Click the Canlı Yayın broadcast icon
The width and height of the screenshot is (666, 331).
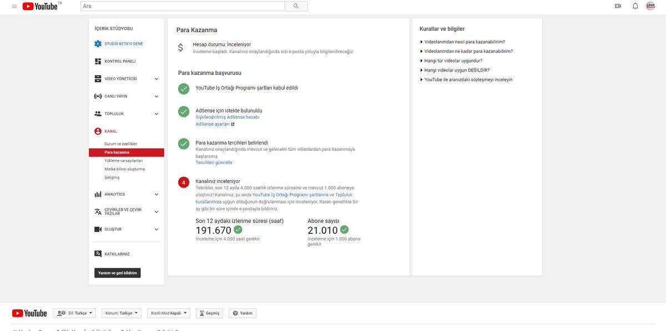tap(98, 96)
